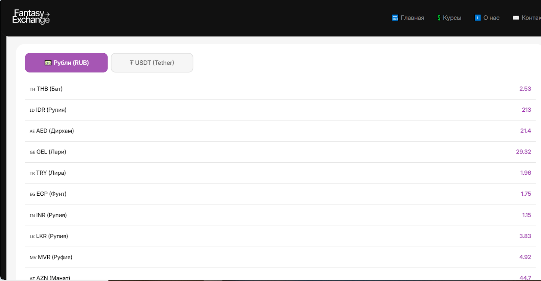Click the envelope icon beside Контакты
The height and width of the screenshot is (281, 541).
click(516, 18)
